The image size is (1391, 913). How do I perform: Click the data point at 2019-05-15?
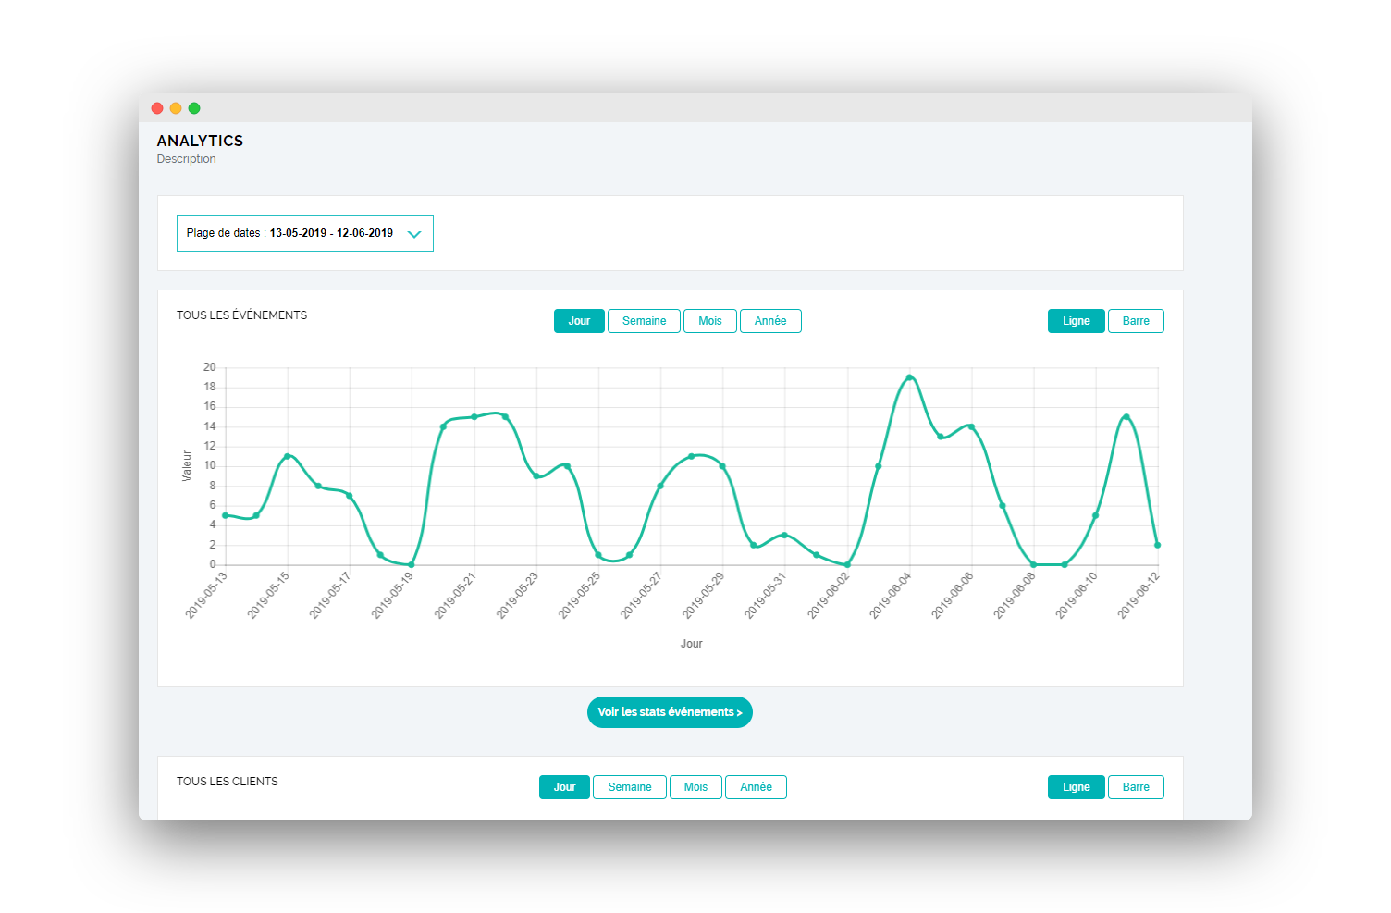(x=288, y=456)
